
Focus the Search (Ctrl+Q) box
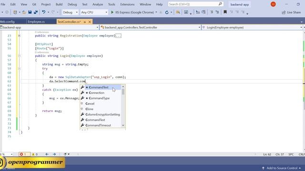coord(195,4)
